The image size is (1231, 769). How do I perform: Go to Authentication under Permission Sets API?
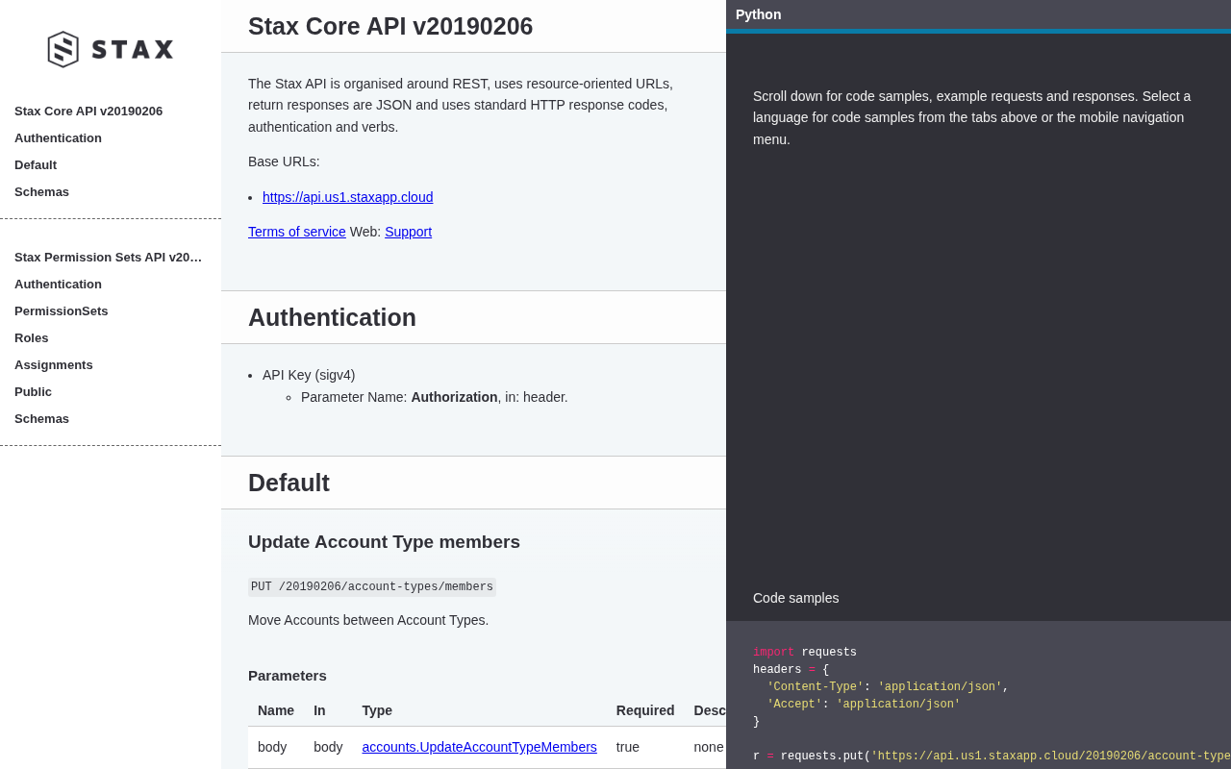click(x=58, y=285)
